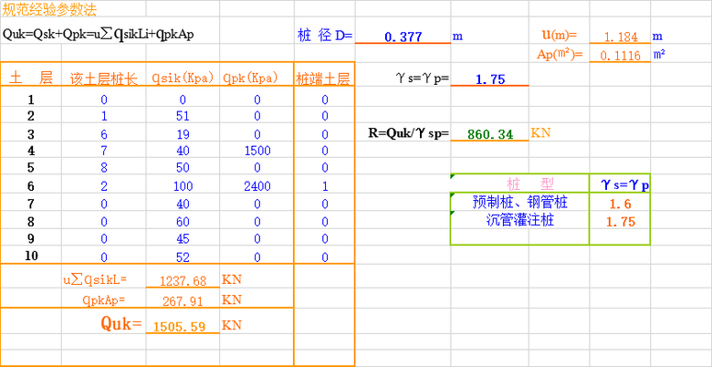The width and height of the screenshot is (712, 367).
Task: Select the u∑qsikL result 1237.68
Action: pos(183,280)
